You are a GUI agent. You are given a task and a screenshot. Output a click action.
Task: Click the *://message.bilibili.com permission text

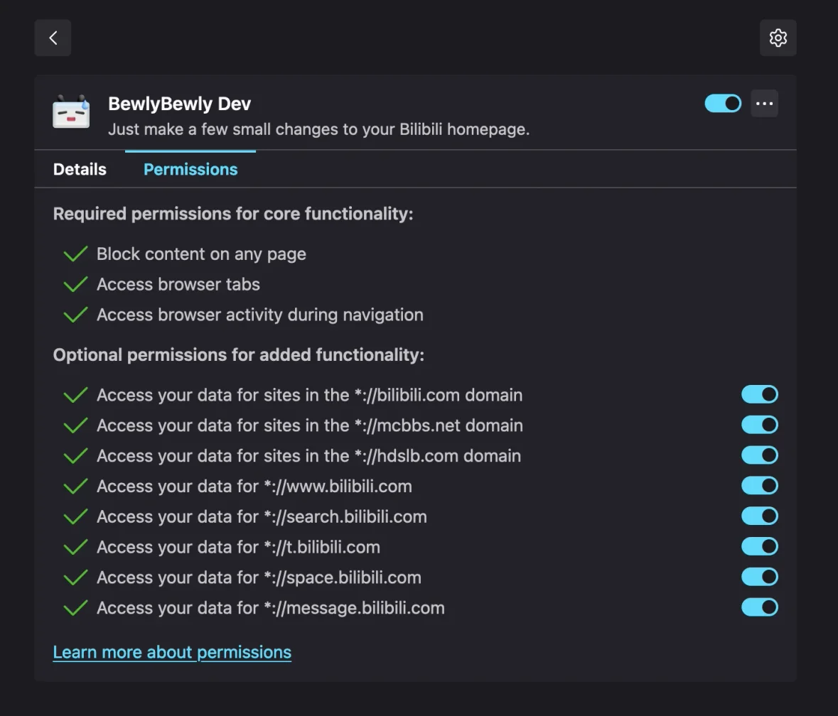coord(271,608)
